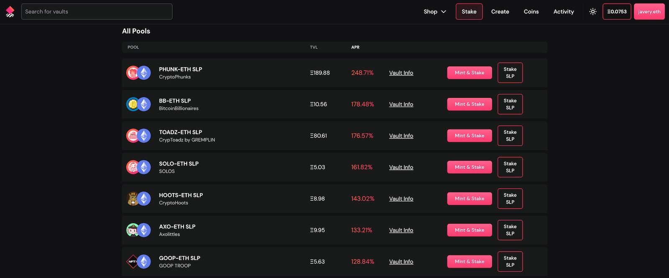Open Vault Info for TOADZ-ETH SLP
The image size is (669, 278).
click(401, 135)
